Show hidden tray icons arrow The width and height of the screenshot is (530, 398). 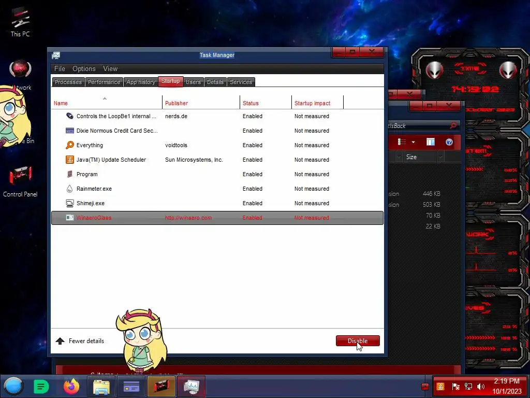(x=425, y=387)
